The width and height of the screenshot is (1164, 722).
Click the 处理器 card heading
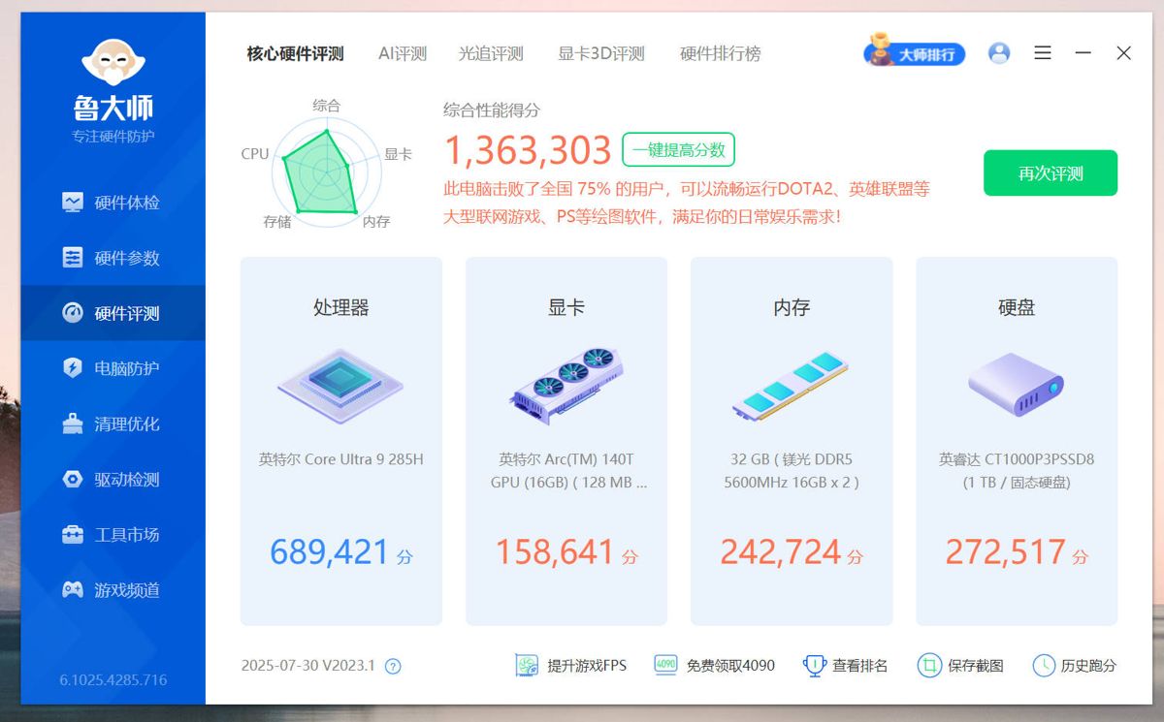click(340, 308)
